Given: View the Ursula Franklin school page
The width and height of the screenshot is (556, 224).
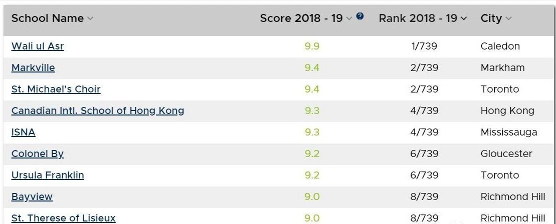Looking at the screenshot, I should [x=48, y=175].
